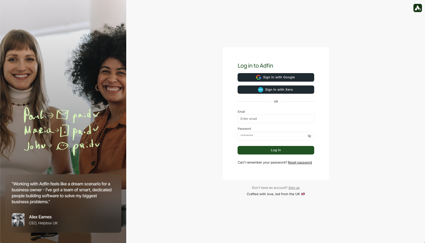Toggle password visibility with the eye icon
The width and height of the screenshot is (425, 243).
click(309, 136)
